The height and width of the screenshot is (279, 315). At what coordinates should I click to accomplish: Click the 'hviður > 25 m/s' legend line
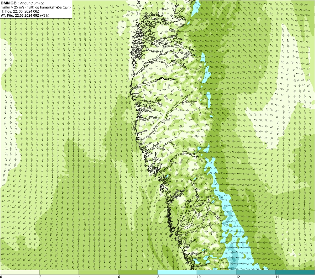pos(36,7)
